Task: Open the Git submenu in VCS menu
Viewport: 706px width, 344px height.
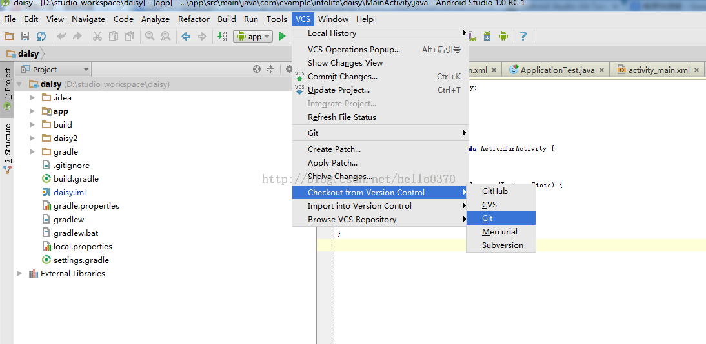Action: [x=381, y=133]
